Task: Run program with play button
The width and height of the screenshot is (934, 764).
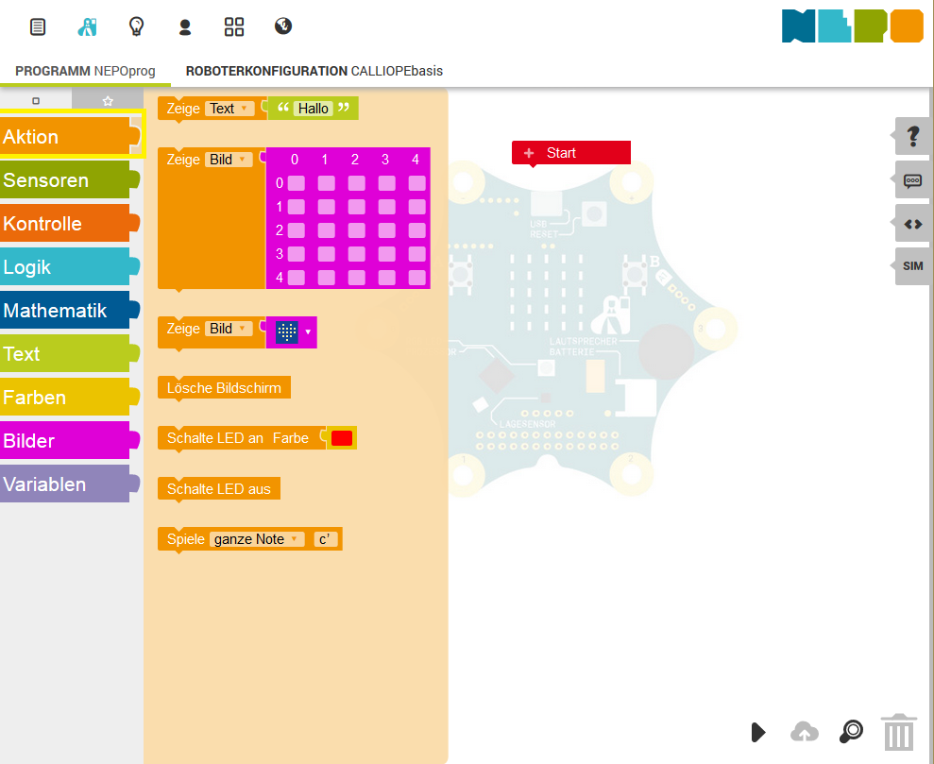Action: point(758,732)
